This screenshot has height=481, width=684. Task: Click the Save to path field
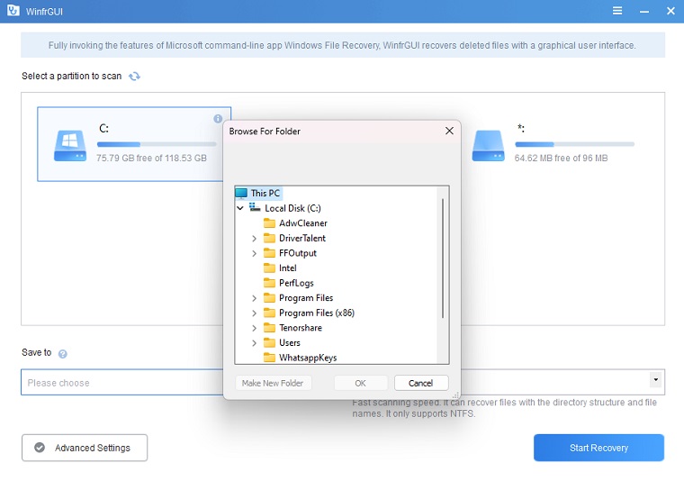pos(122,382)
